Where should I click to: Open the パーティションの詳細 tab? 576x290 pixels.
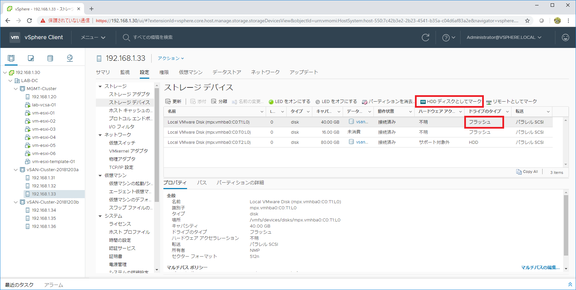click(240, 183)
